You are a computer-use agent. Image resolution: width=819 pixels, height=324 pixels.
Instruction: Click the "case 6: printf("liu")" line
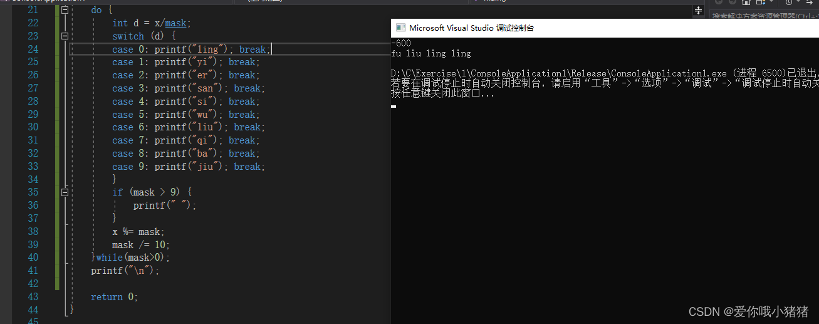[189, 127]
